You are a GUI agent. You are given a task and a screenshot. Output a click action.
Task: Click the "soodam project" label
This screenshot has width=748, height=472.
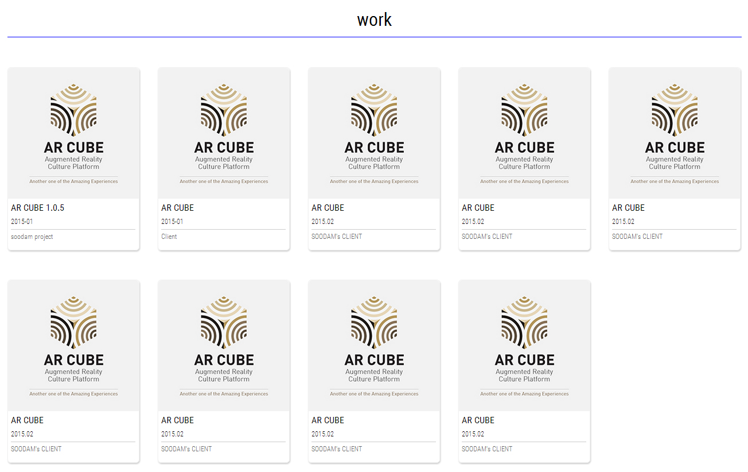click(x=32, y=237)
